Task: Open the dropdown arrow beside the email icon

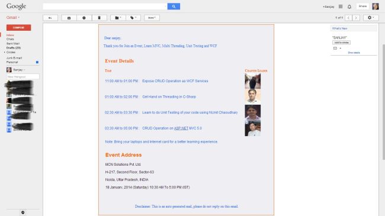Action: pos(341,49)
